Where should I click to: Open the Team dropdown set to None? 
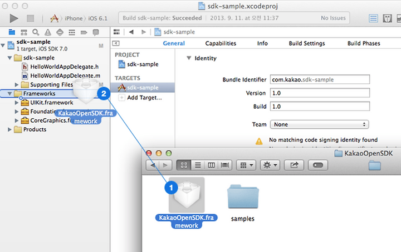point(320,124)
